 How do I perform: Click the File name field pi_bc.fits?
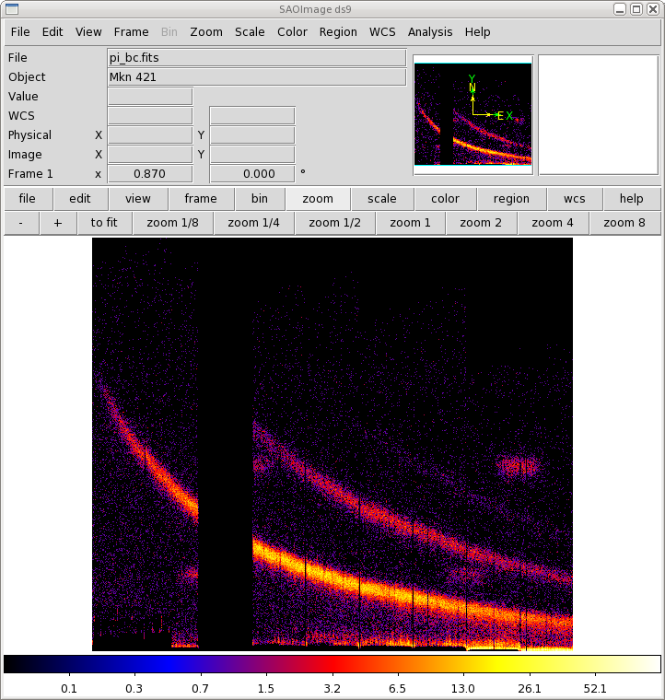[x=257, y=58]
